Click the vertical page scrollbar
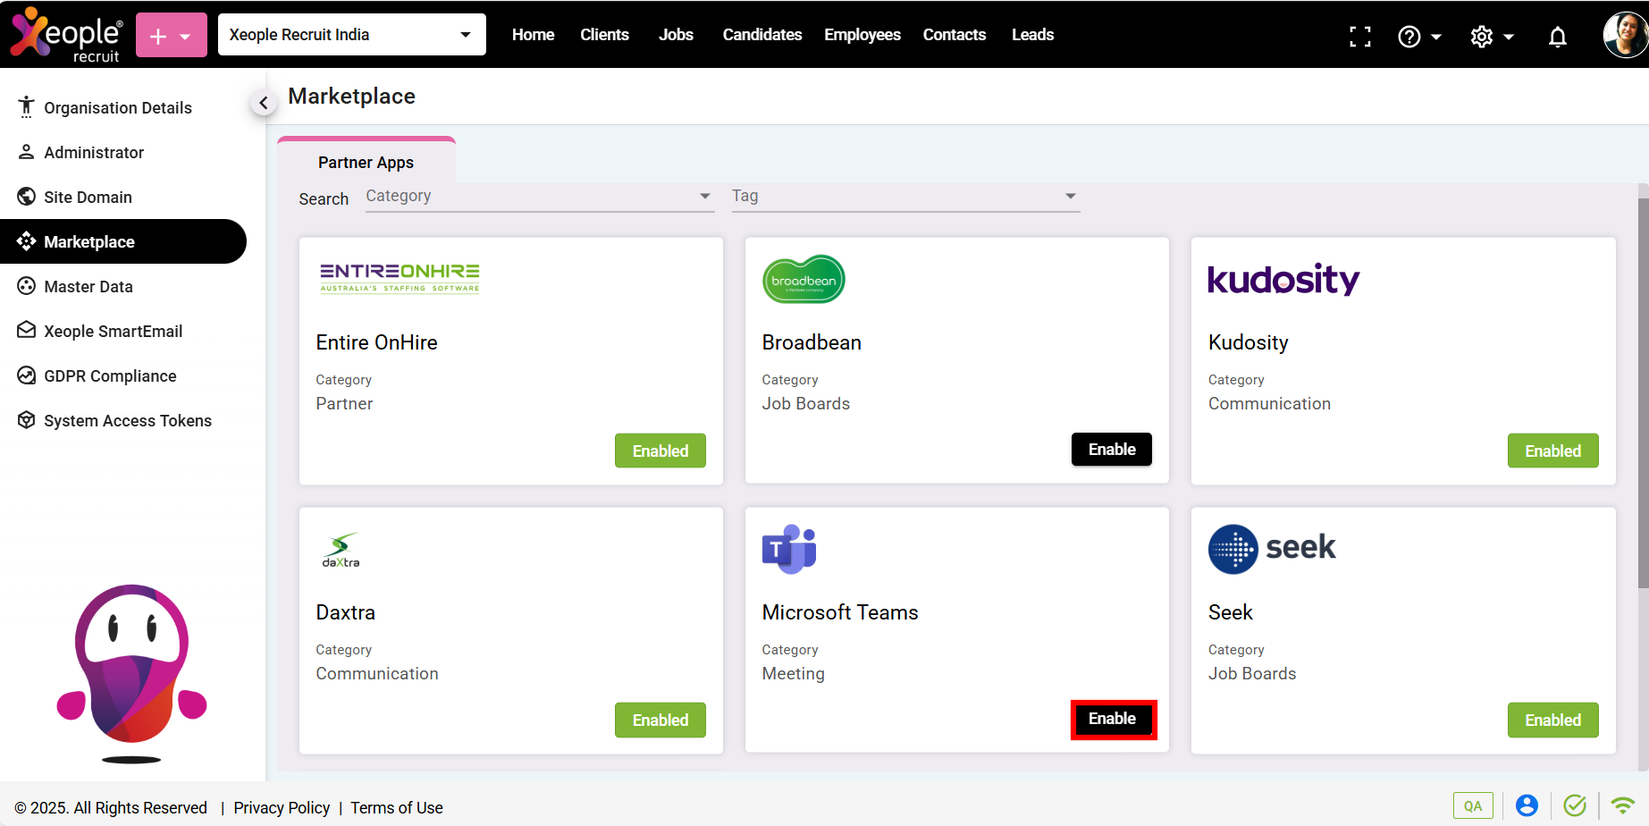 point(1643,393)
